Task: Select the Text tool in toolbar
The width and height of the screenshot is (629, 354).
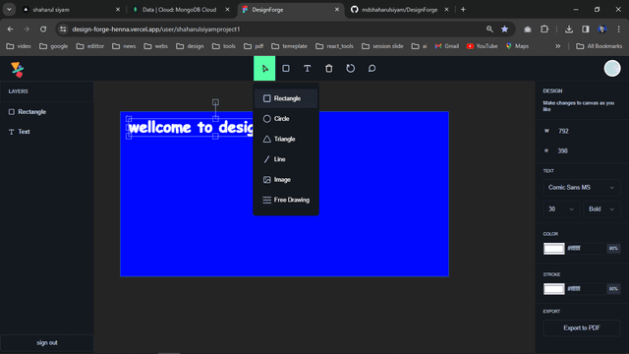Action: click(308, 68)
